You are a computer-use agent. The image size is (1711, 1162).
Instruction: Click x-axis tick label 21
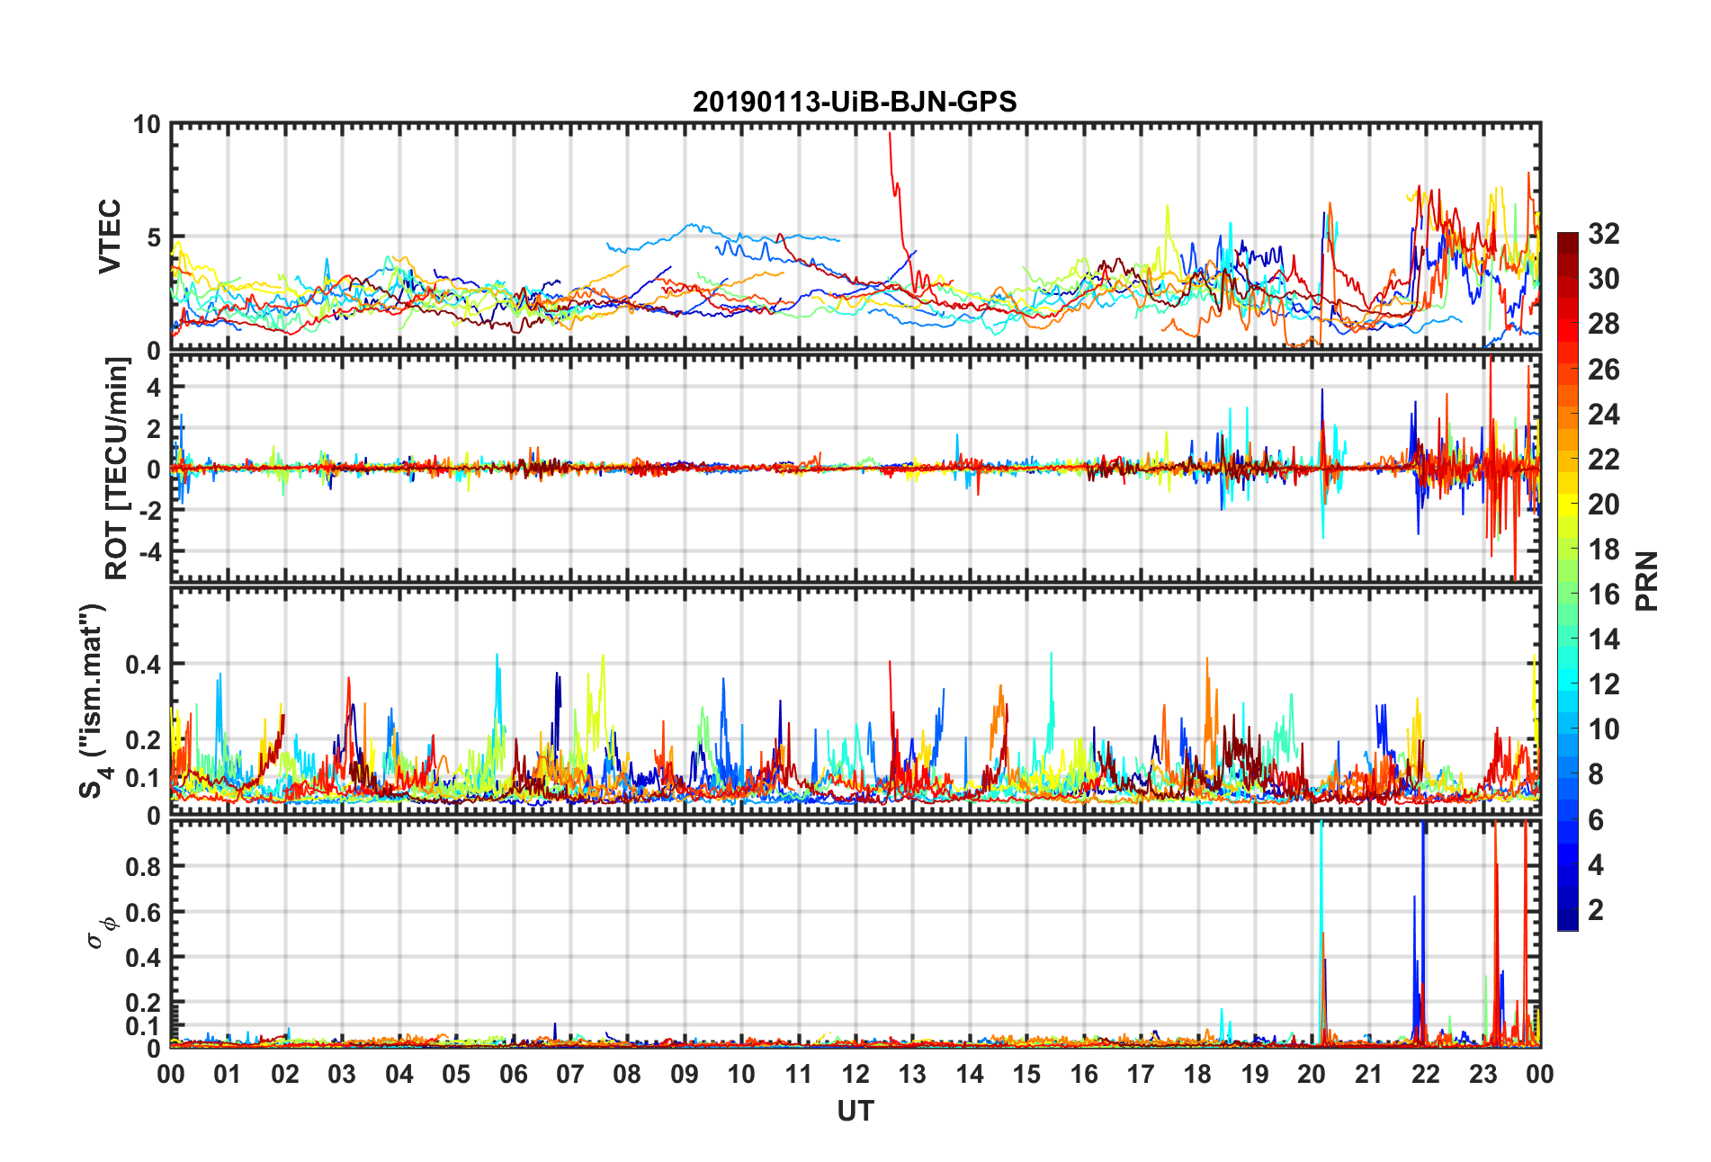click(1369, 1074)
